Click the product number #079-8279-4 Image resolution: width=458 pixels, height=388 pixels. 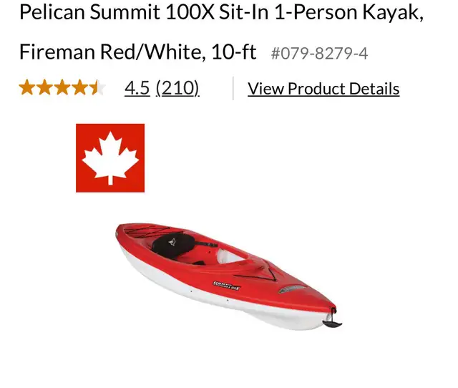pyautogui.click(x=319, y=54)
